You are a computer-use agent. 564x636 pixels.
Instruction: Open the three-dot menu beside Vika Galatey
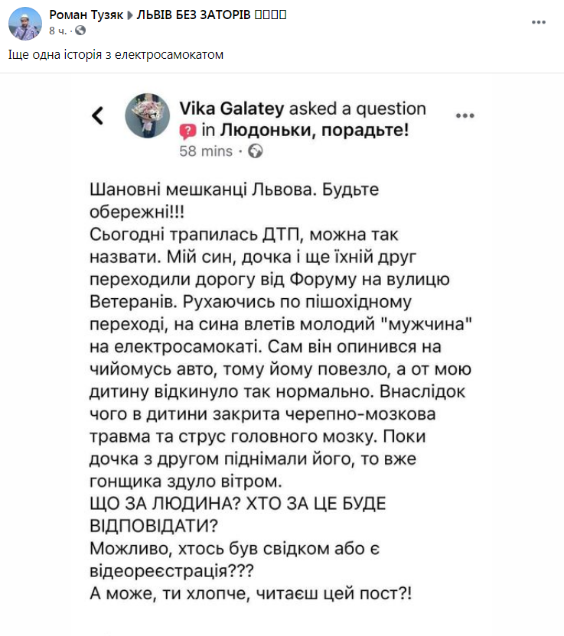click(465, 115)
